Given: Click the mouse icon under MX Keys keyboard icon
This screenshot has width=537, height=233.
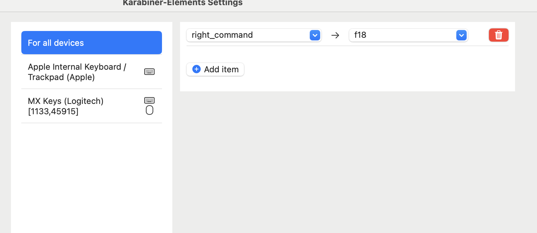Looking at the screenshot, I should [x=149, y=110].
